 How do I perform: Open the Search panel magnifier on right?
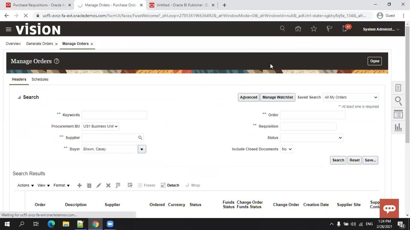coord(398,101)
